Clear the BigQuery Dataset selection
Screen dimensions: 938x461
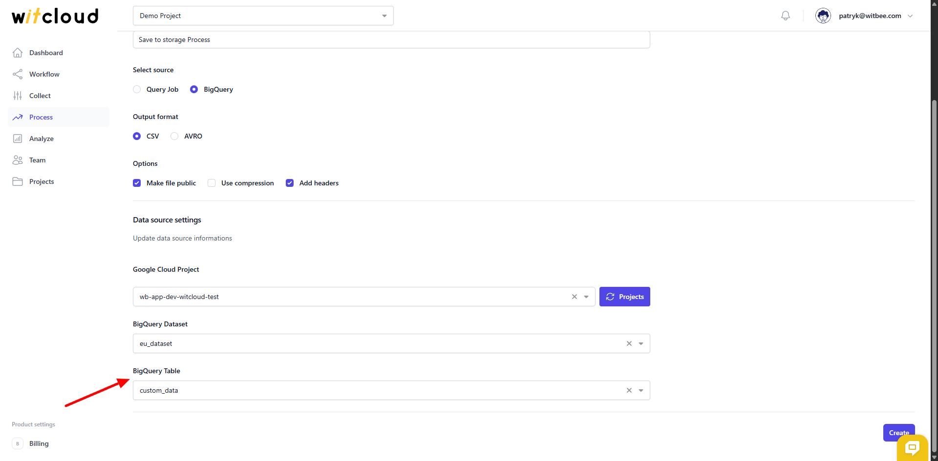click(629, 343)
